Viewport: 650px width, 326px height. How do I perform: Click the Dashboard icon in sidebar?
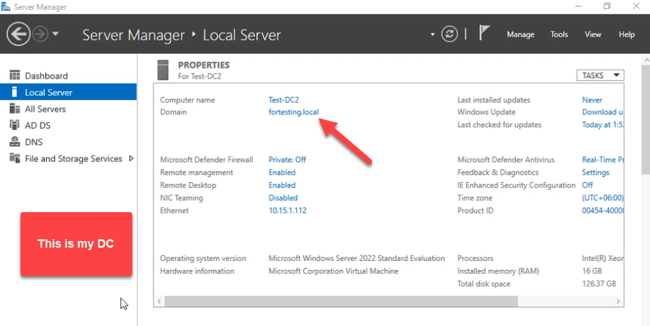[x=14, y=75]
